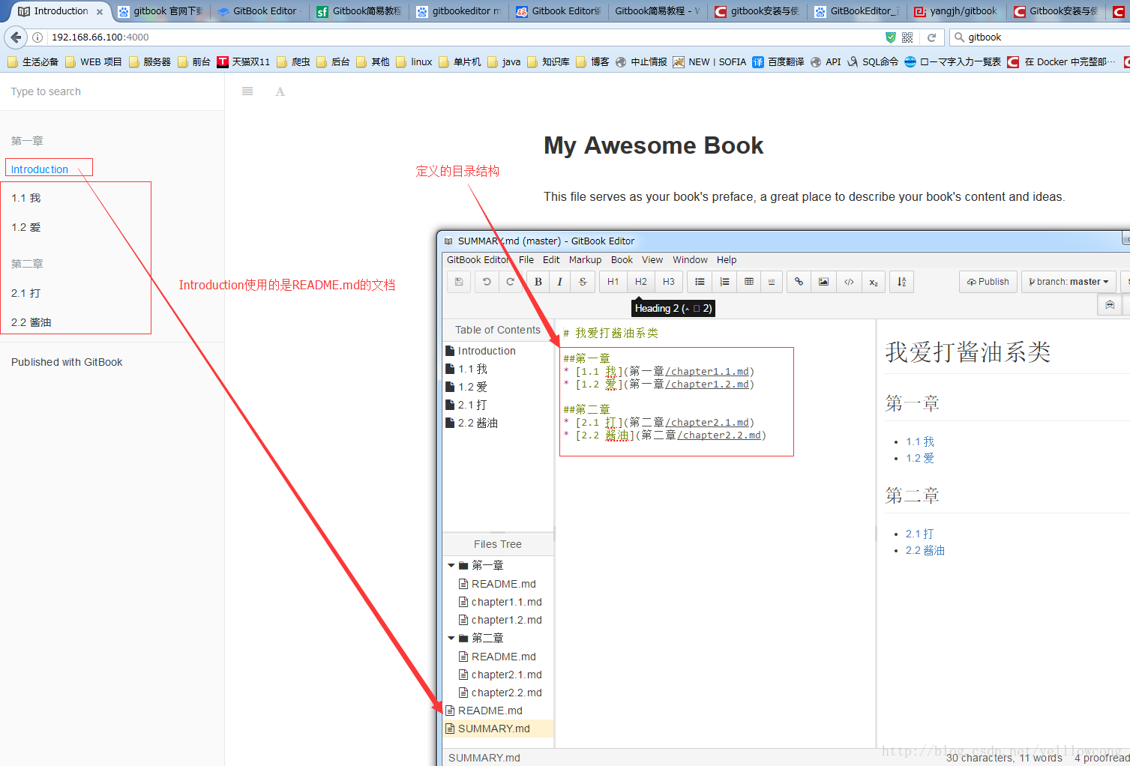
Task: Apply bold formatting in the editor toolbar
Action: coord(538,282)
